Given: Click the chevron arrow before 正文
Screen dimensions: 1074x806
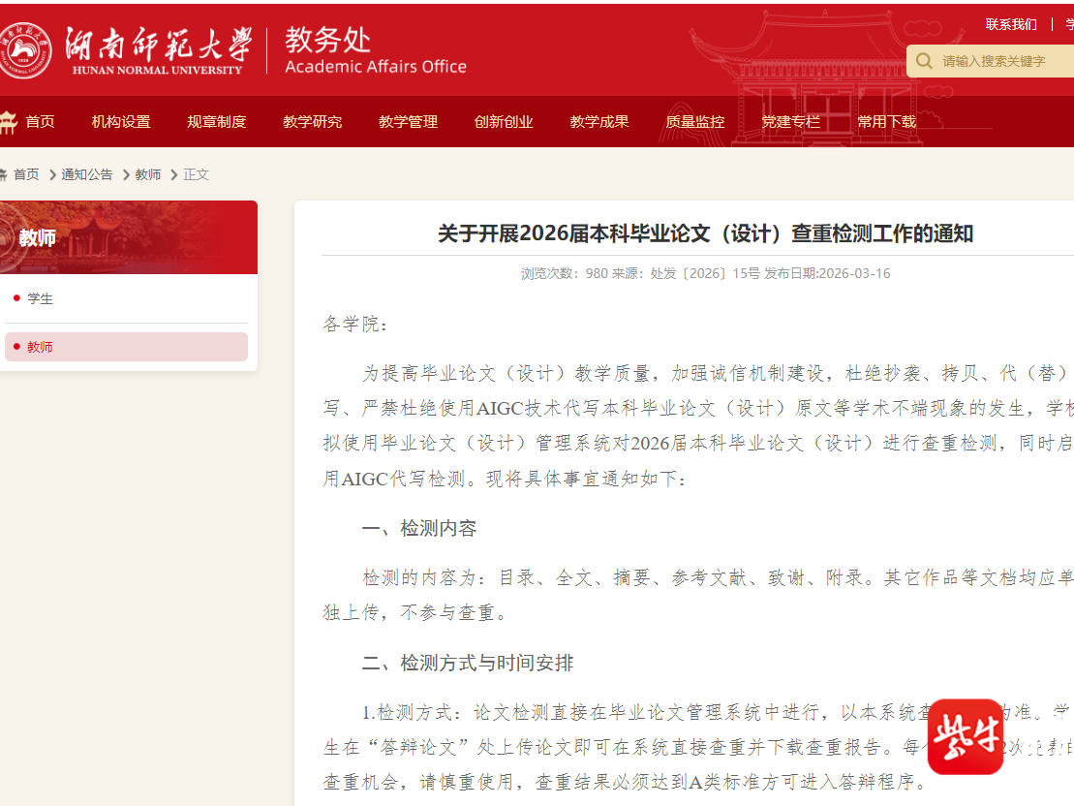Looking at the screenshot, I should 174,175.
